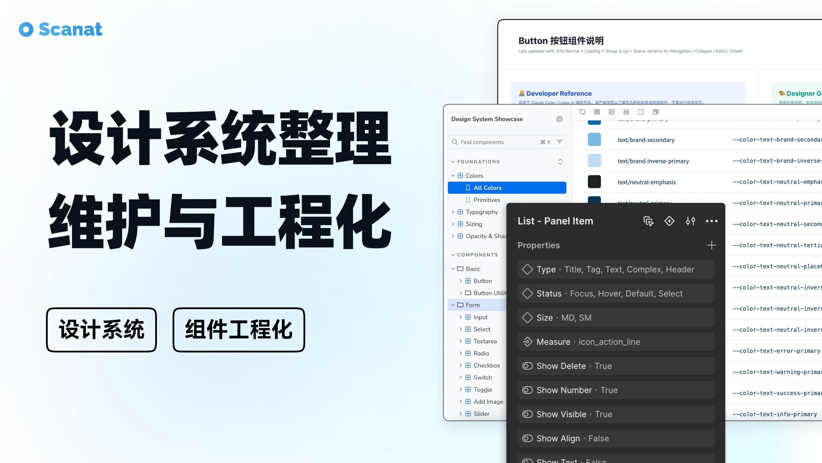
Task: Open the Primitives item
Action: 486,200
